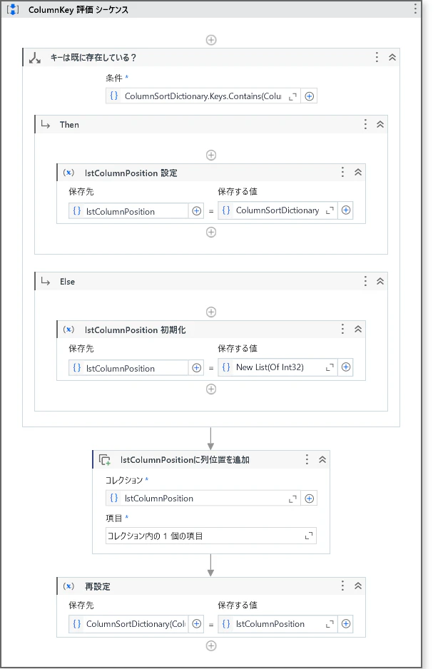Expand editor for 項目 field
This screenshot has height=669, width=438.
(309, 536)
